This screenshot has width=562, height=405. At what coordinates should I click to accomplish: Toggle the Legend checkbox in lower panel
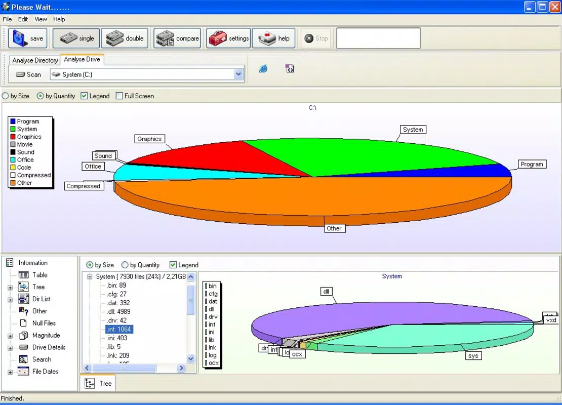[173, 265]
